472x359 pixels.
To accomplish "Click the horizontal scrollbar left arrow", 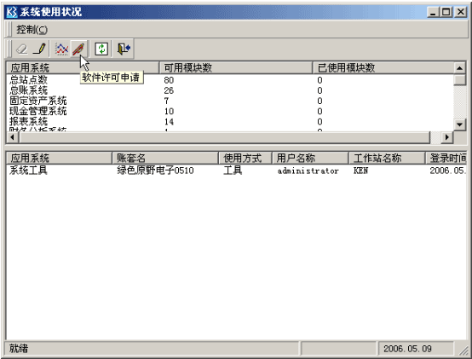I will pos(13,137).
